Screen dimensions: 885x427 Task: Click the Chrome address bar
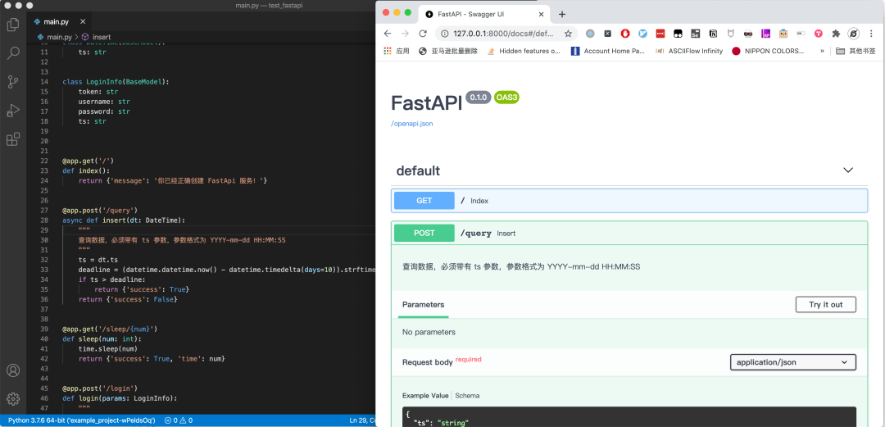[x=505, y=34]
